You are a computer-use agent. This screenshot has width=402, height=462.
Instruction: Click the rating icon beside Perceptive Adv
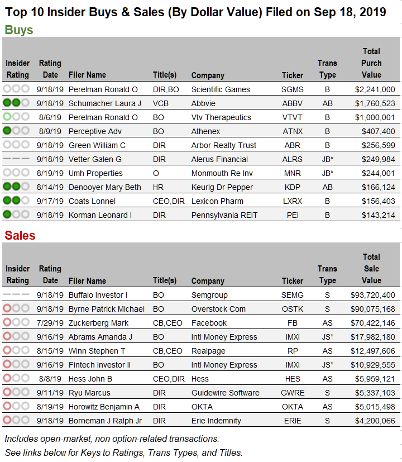[16, 131]
